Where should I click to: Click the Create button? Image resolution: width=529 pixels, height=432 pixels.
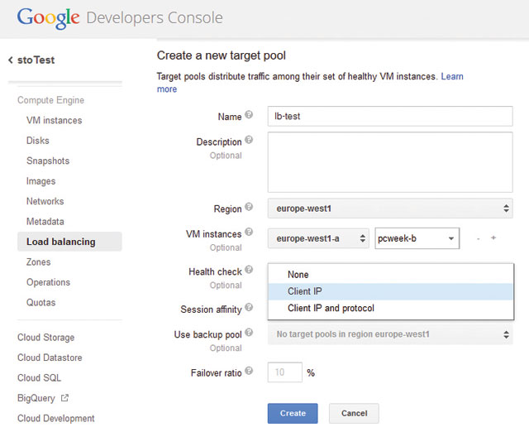(x=293, y=414)
